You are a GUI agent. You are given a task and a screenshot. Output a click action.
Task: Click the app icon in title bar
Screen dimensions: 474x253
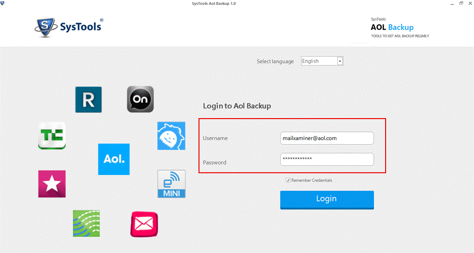(x=3, y=3)
